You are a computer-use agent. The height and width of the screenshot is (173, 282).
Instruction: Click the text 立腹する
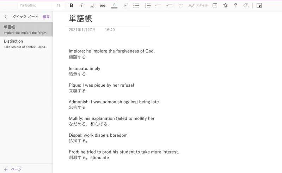pyautogui.click(x=77, y=91)
